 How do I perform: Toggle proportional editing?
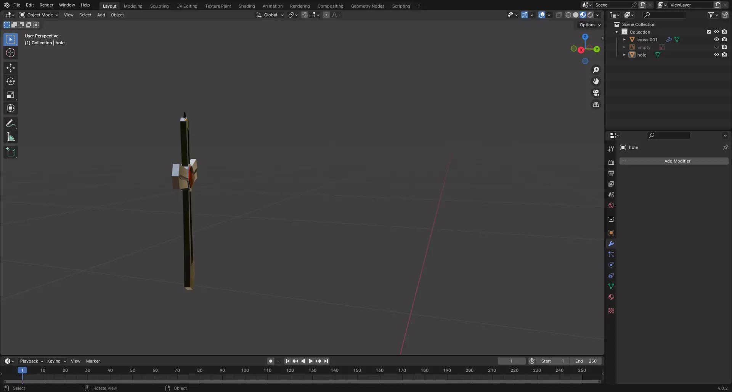[326, 15]
